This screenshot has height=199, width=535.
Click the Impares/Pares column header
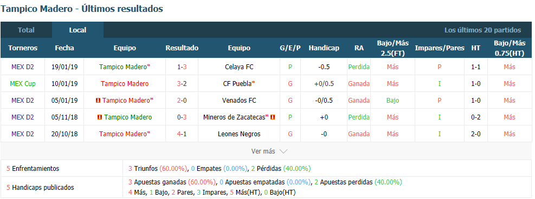coord(440,48)
